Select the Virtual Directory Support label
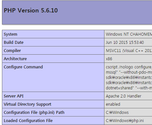152x125 pixels. click(x=28, y=104)
